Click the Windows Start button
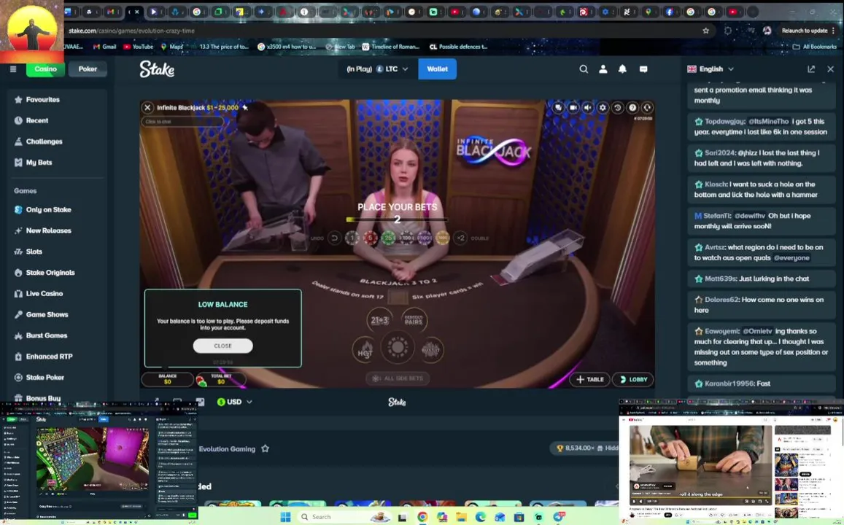 (x=285, y=517)
